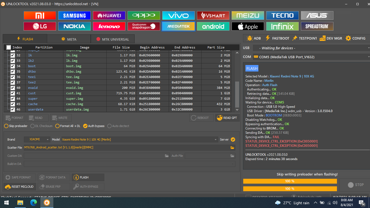The height and width of the screenshot is (208, 370).
Task: Open the TESTPOINT reference
Action: pos(304,38)
